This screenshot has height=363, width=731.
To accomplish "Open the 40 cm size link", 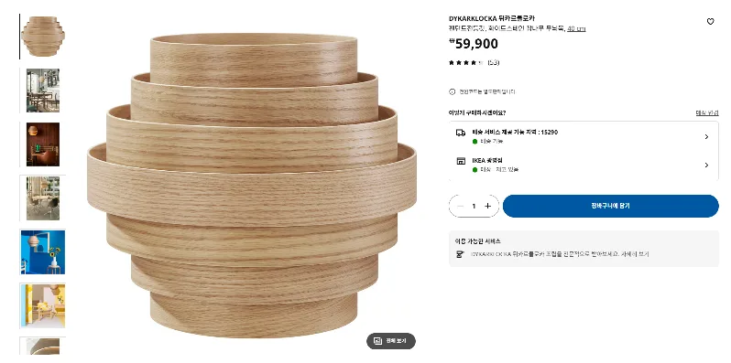I will pos(576,29).
